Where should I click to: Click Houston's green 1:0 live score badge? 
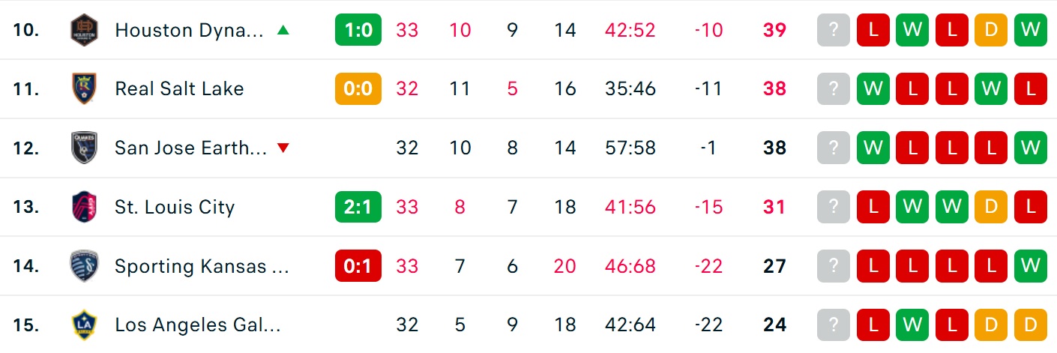[x=358, y=30]
